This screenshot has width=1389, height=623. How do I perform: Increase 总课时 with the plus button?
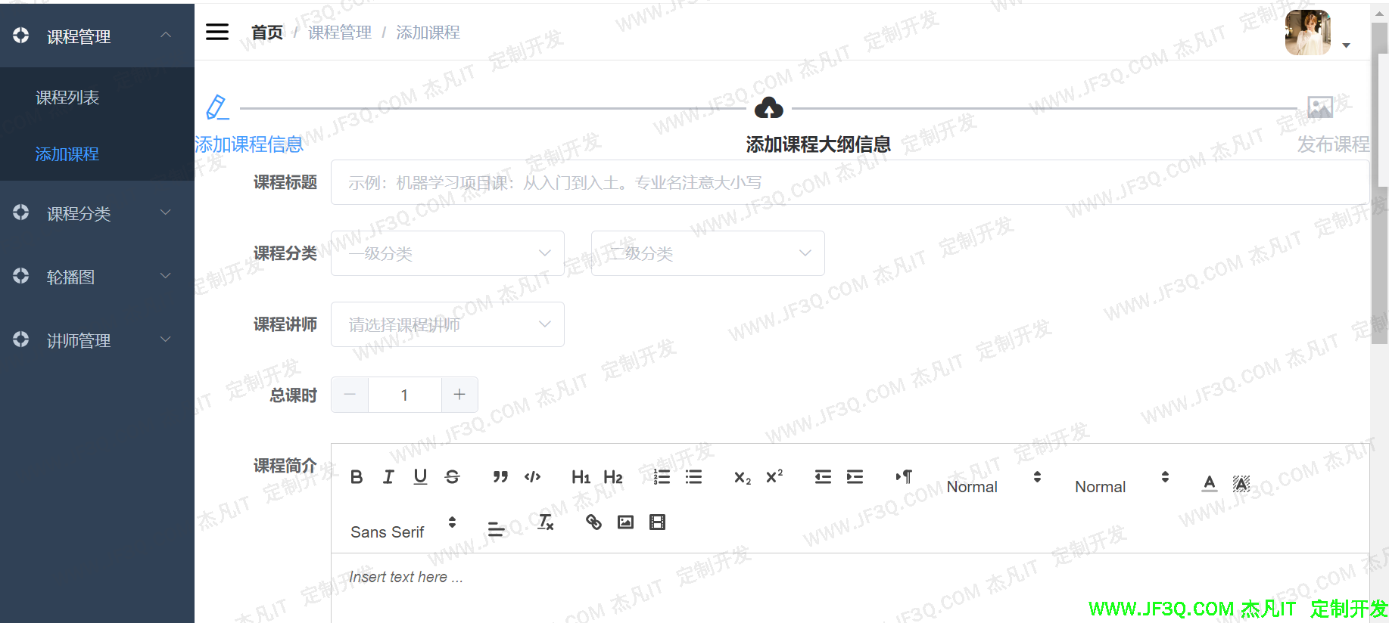click(x=459, y=395)
